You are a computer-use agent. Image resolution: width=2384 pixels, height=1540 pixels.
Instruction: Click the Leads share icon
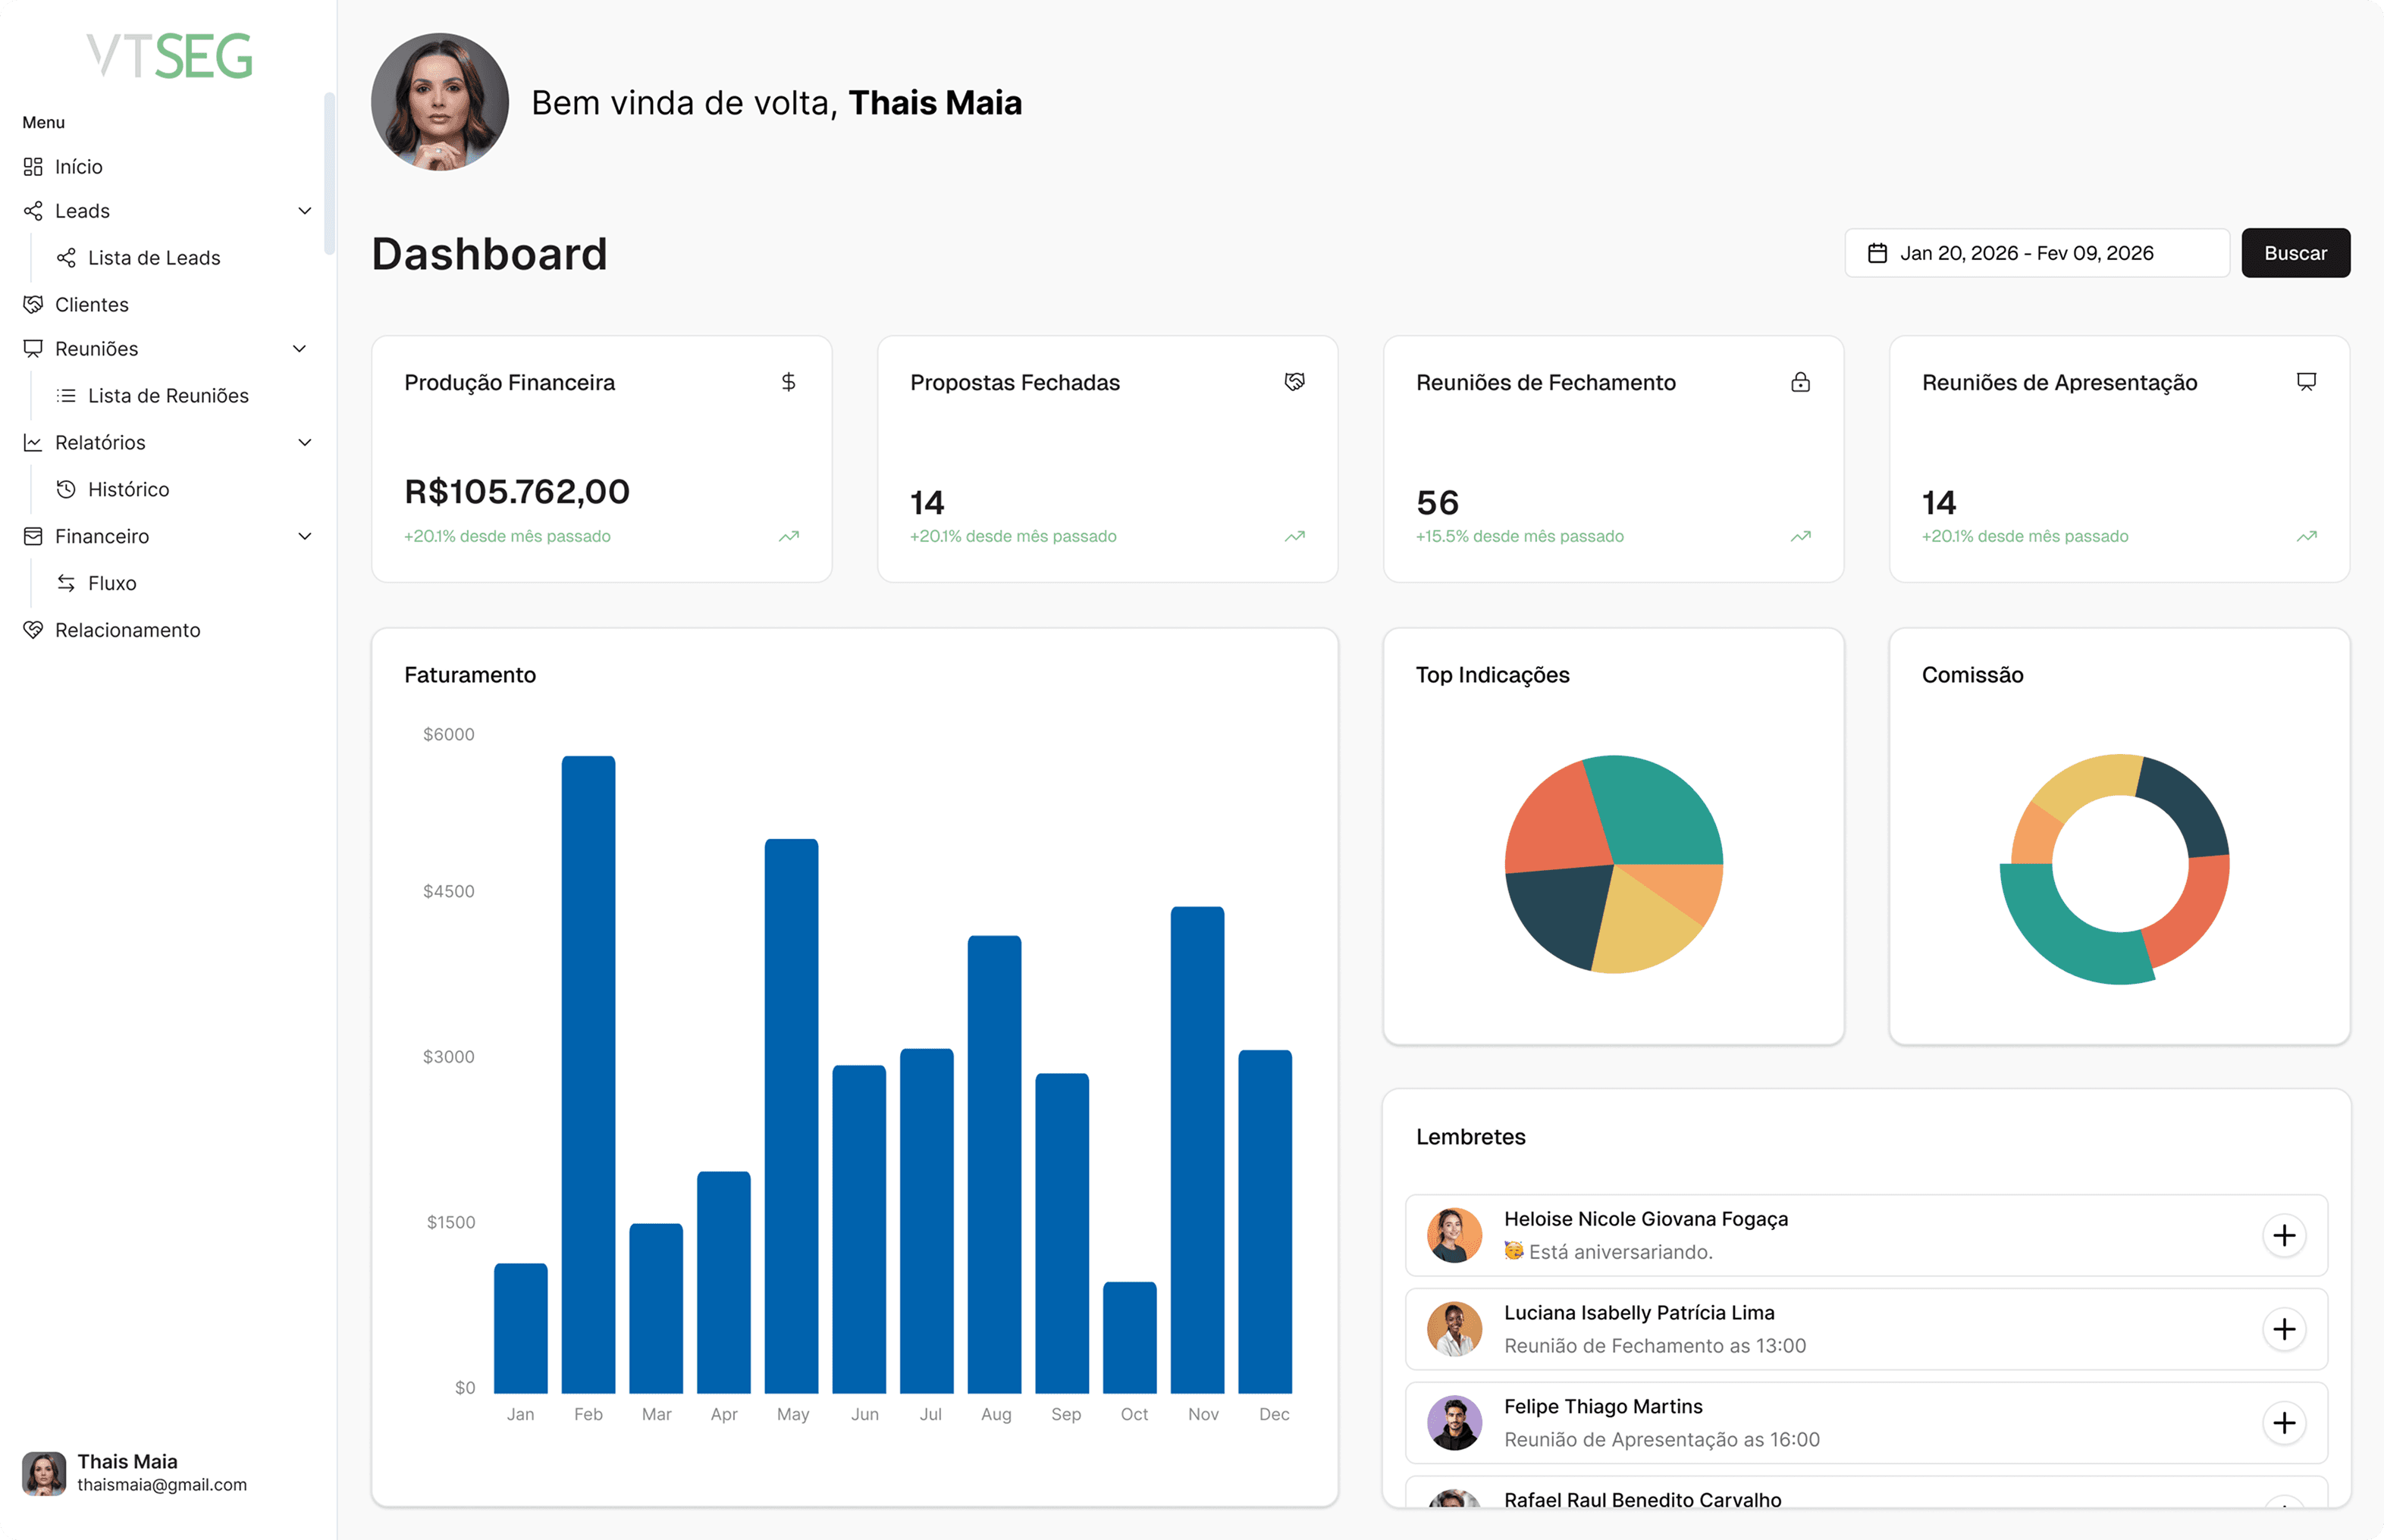point(33,211)
